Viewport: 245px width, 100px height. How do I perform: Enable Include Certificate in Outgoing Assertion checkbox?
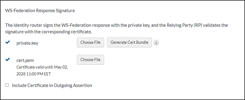pyautogui.click(x=7, y=85)
